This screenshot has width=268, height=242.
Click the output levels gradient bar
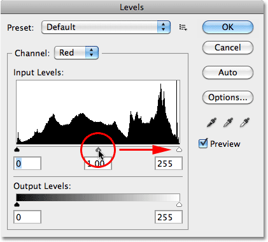coord(98,197)
